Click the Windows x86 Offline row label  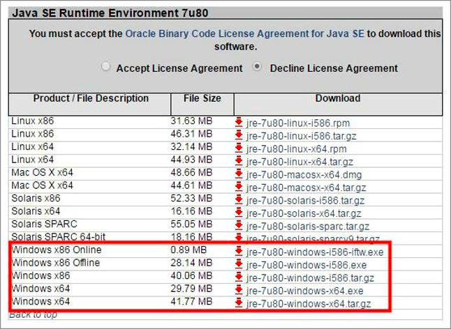point(56,263)
